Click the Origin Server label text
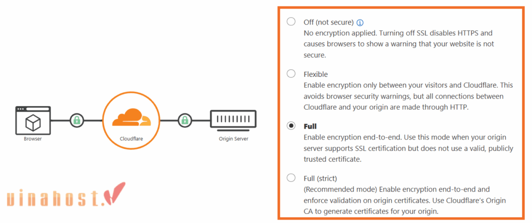532x223 pixels. (x=233, y=139)
